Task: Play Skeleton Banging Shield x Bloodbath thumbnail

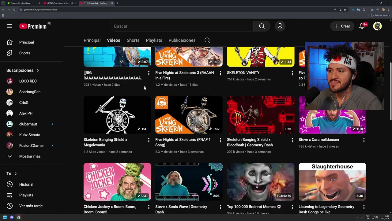Action: pyautogui.click(x=261, y=115)
